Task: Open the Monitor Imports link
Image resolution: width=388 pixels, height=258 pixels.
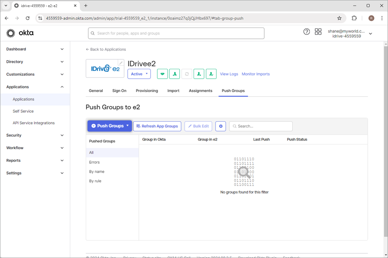Action: [x=256, y=74]
